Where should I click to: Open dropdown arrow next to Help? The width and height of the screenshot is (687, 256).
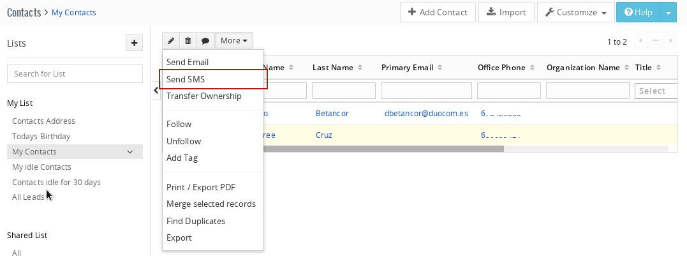[668, 12]
